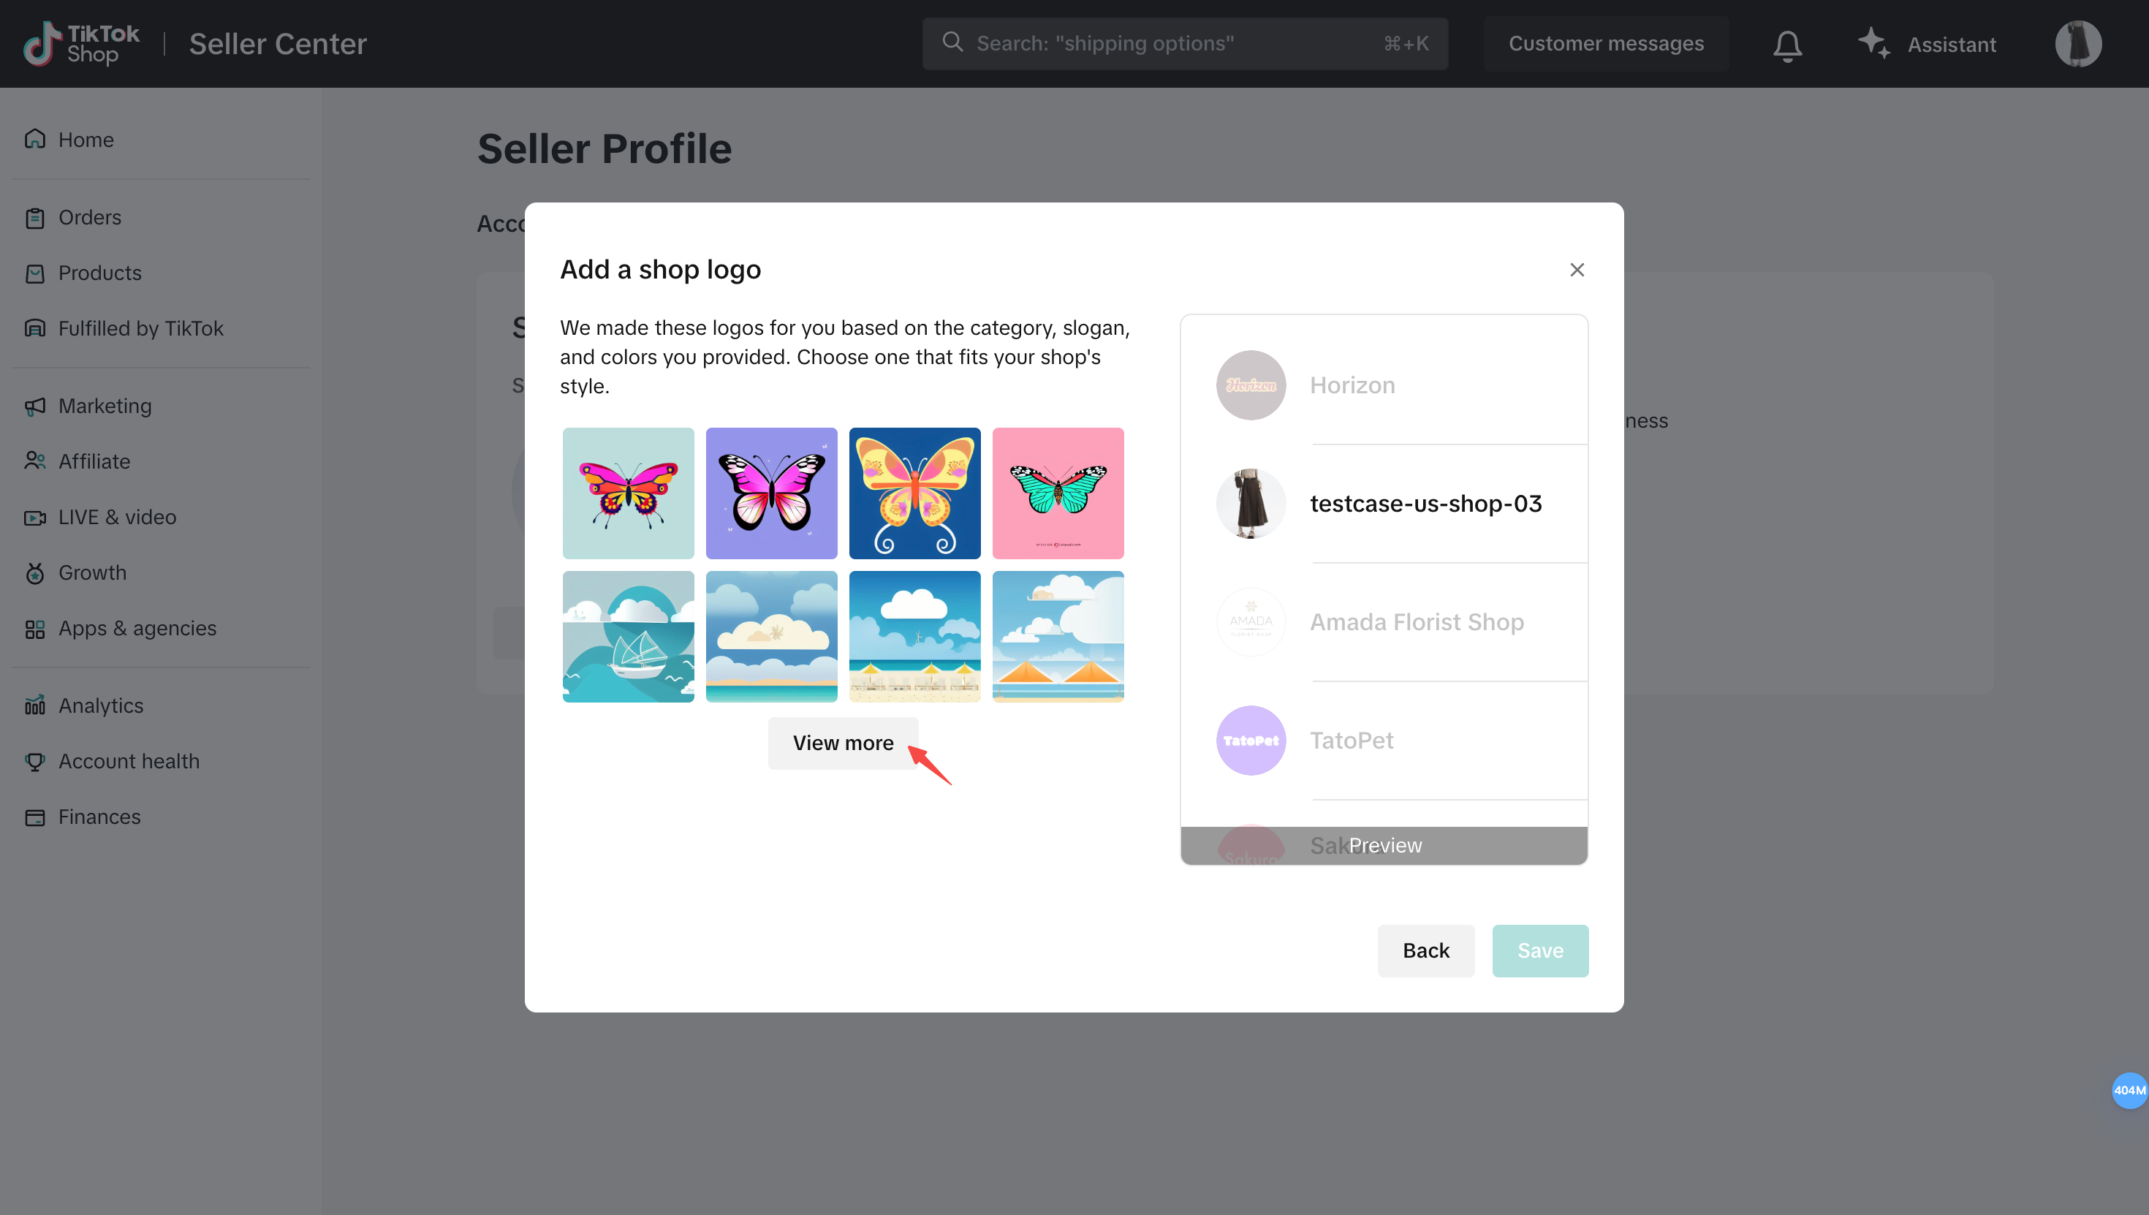Click the Account health trophy icon
The image size is (2149, 1215).
[x=35, y=761]
